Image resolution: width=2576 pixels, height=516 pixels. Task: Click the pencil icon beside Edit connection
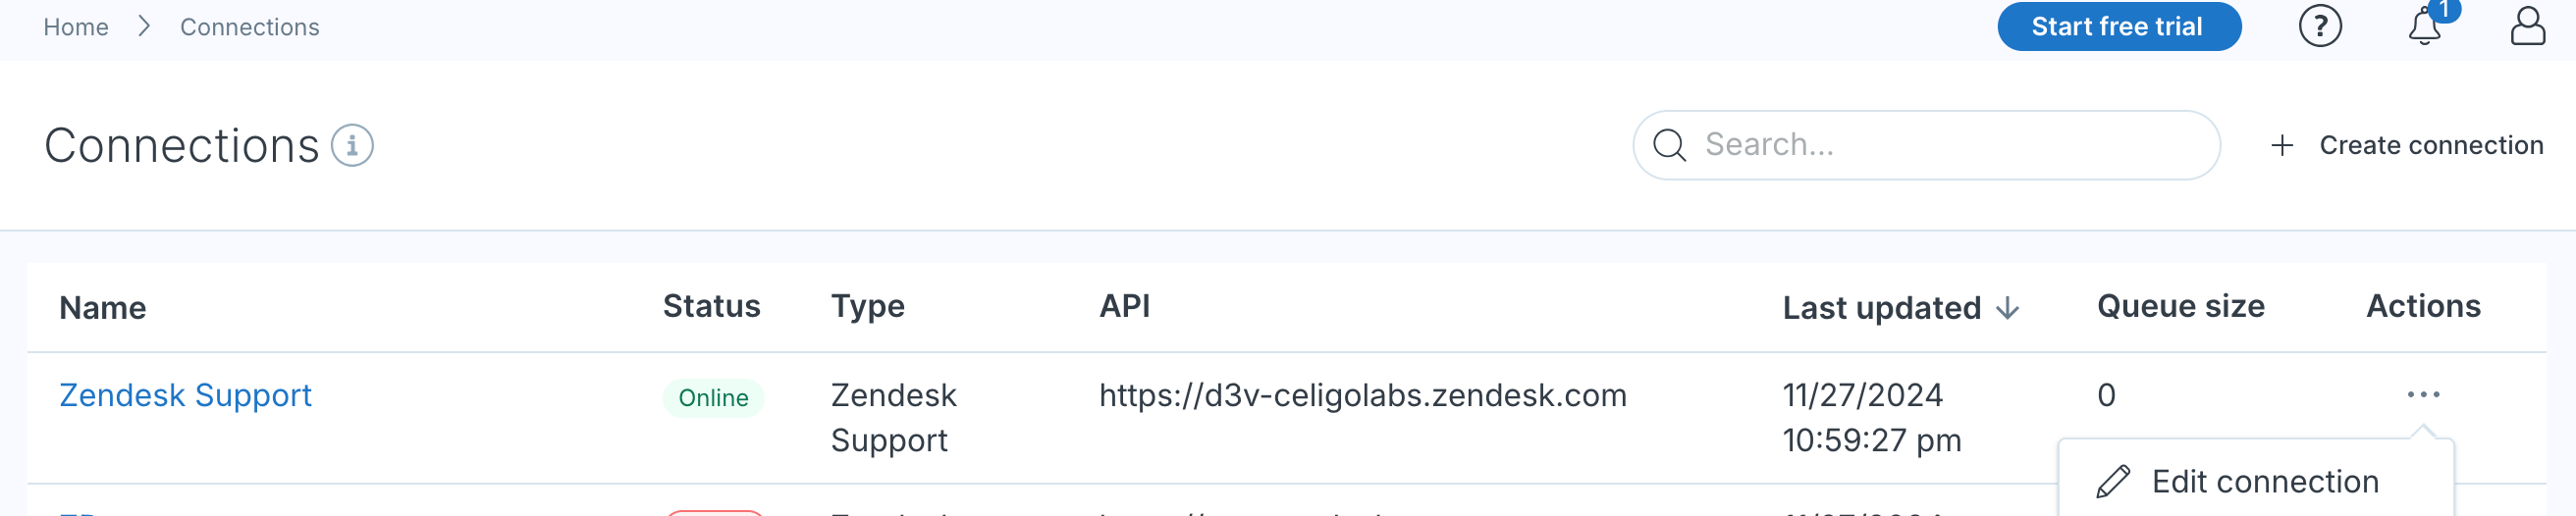tap(2113, 482)
